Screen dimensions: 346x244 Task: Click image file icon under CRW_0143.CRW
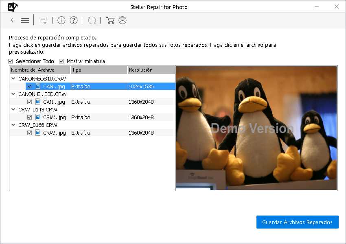click(38, 117)
